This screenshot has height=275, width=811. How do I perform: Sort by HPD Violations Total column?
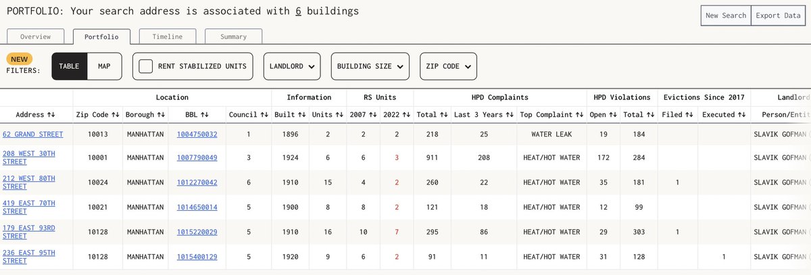tap(637, 115)
